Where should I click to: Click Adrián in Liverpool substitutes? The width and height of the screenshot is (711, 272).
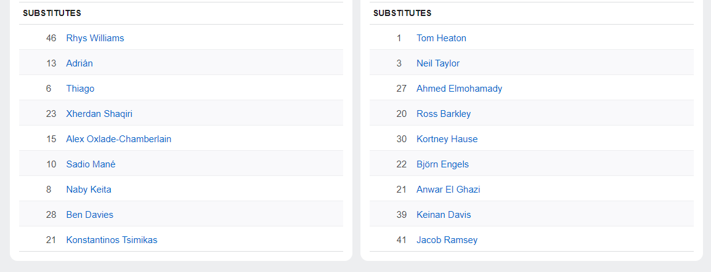[x=79, y=63]
